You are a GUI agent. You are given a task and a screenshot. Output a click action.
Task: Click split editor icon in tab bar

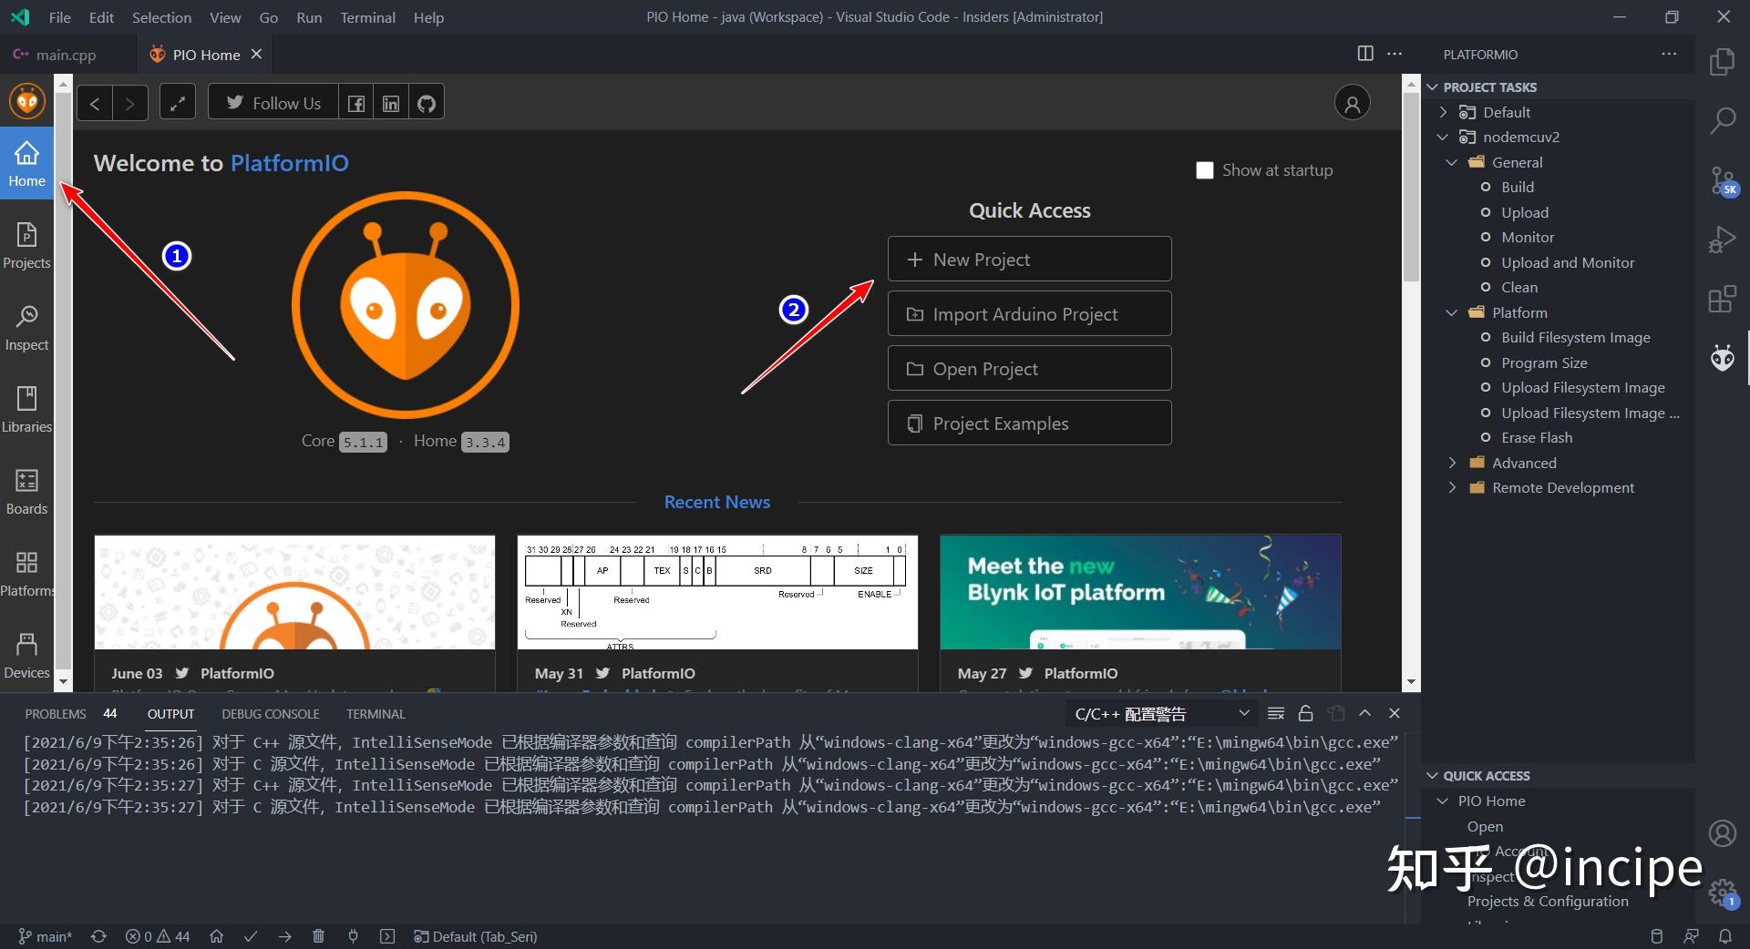click(1365, 54)
